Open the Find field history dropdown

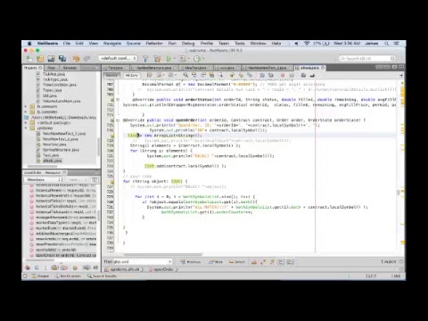[x=170, y=261]
